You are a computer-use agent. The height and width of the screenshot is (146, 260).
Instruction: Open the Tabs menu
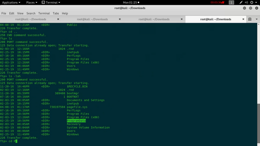[56, 13]
